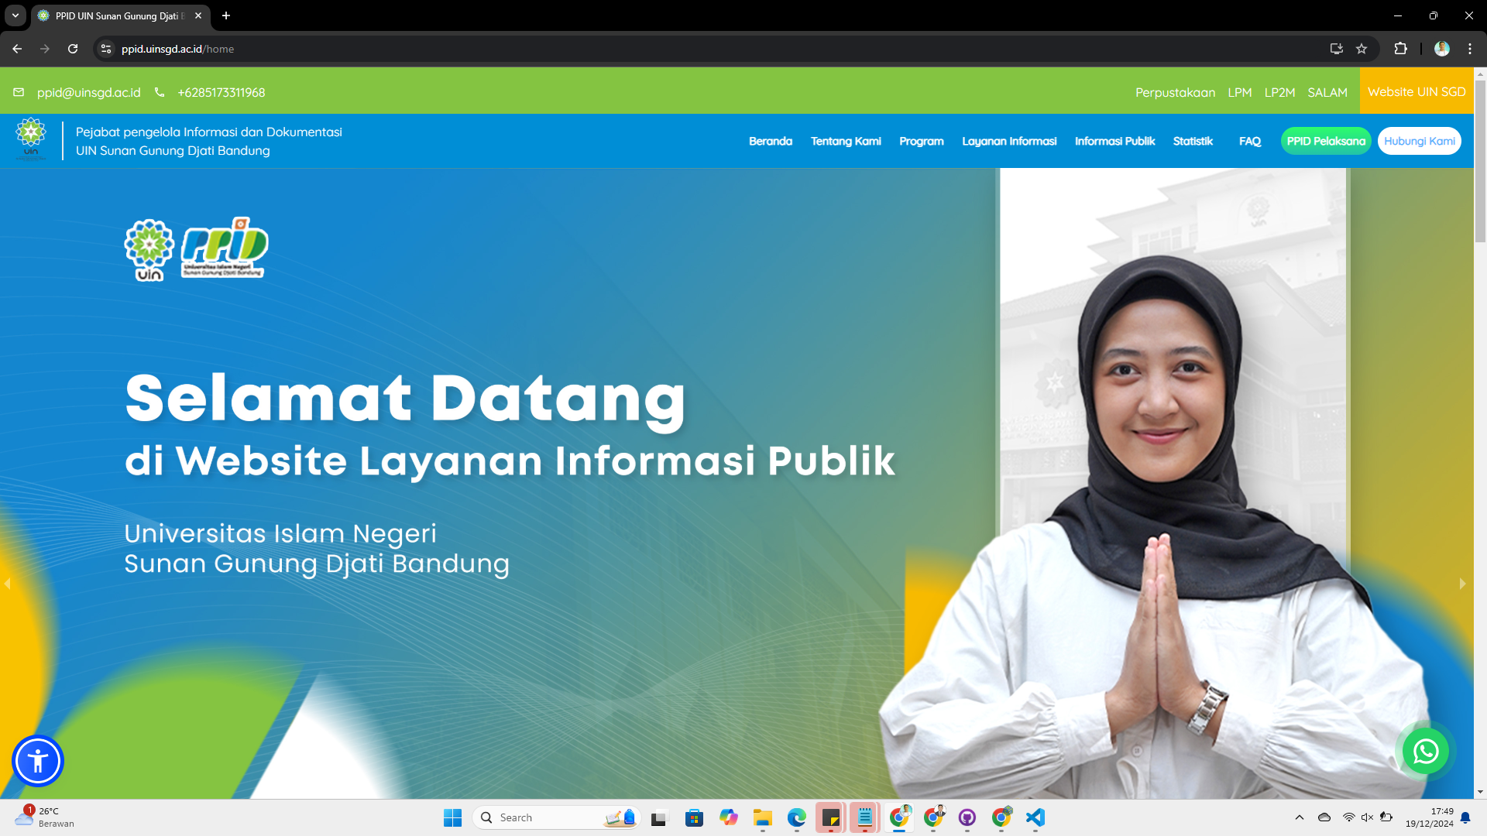This screenshot has height=836, width=1487.
Task: Open Wi-Fi network settings in system tray
Action: (x=1348, y=817)
